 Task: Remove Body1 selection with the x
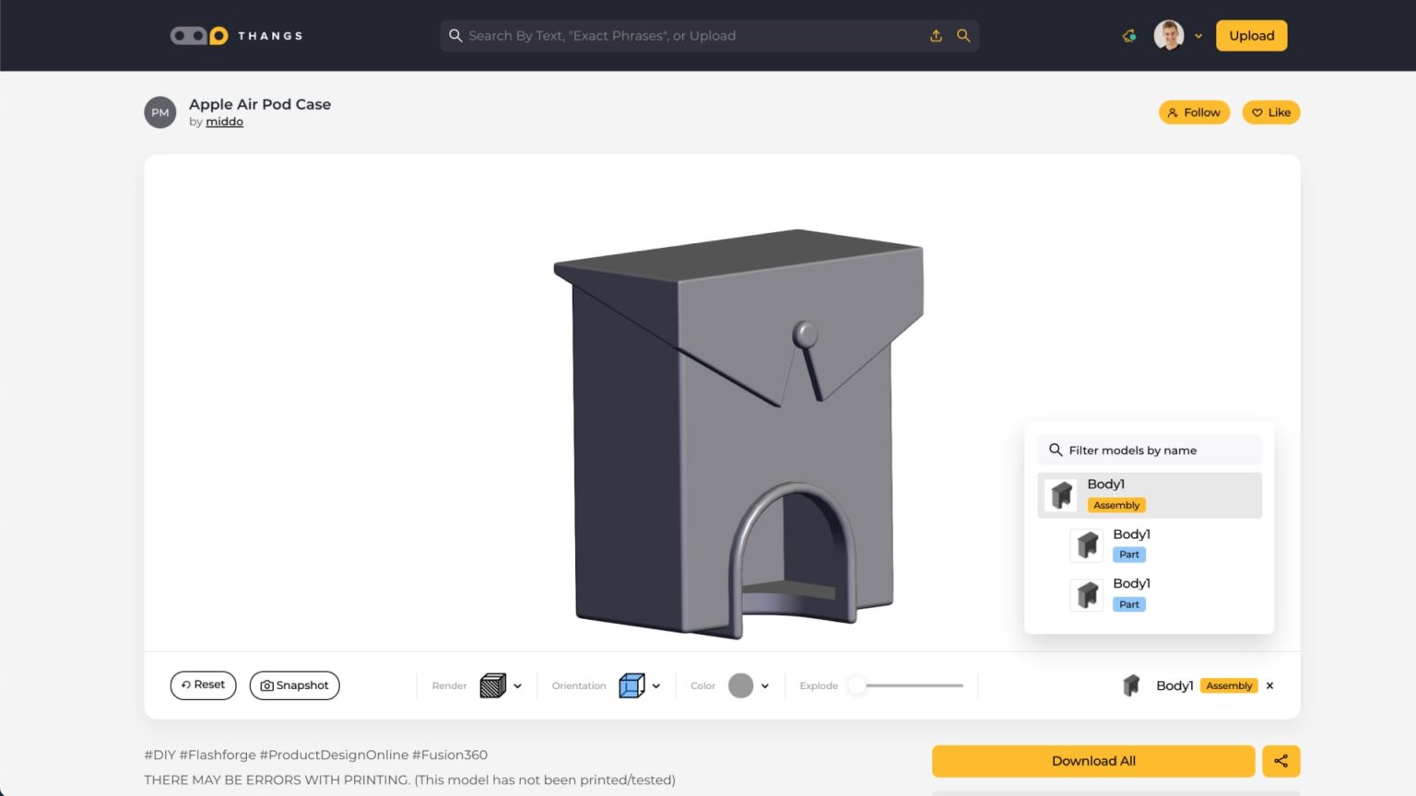click(1269, 685)
